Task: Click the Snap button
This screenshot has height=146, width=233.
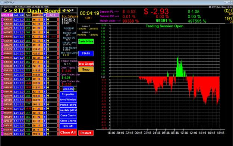Action: click(x=86, y=69)
